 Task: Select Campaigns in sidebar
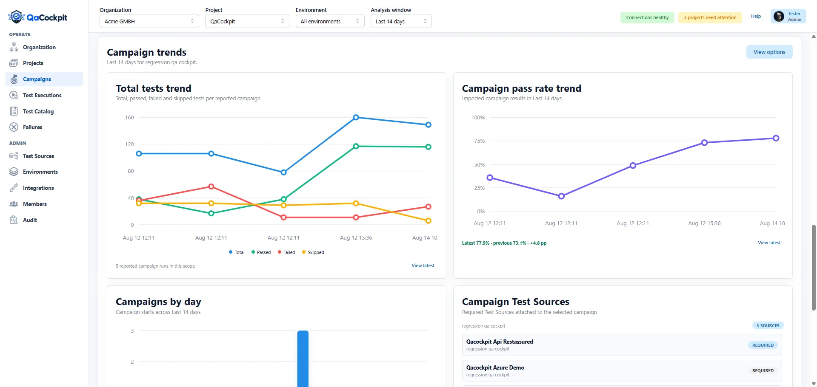click(44, 79)
